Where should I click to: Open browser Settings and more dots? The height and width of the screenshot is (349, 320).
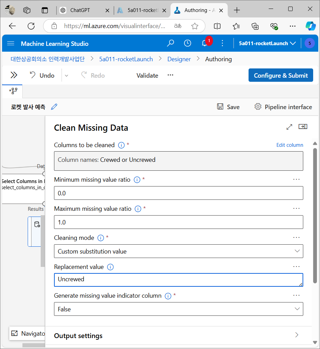point(293,26)
